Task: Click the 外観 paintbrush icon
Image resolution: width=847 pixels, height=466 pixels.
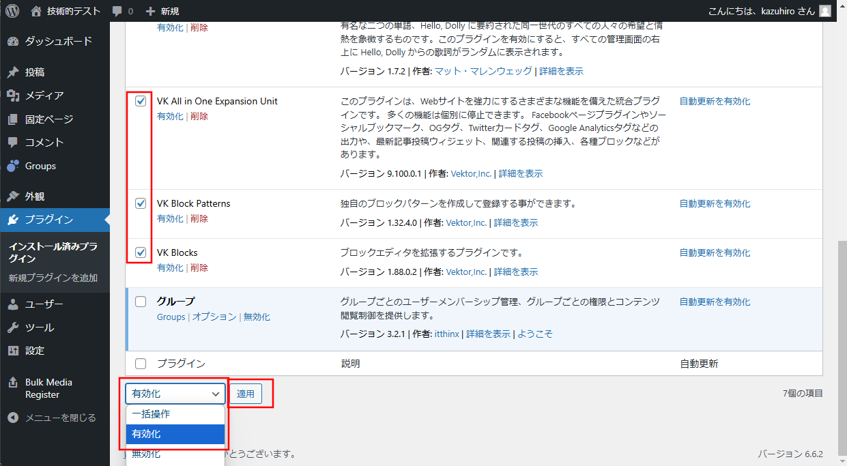Action: tap(13, 196)
